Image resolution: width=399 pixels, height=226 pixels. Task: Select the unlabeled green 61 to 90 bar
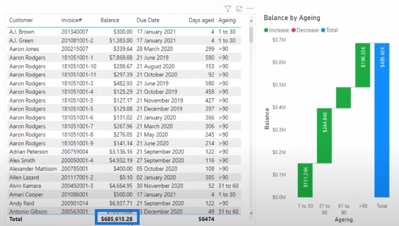pyautogui.click(x=343, y=98)
